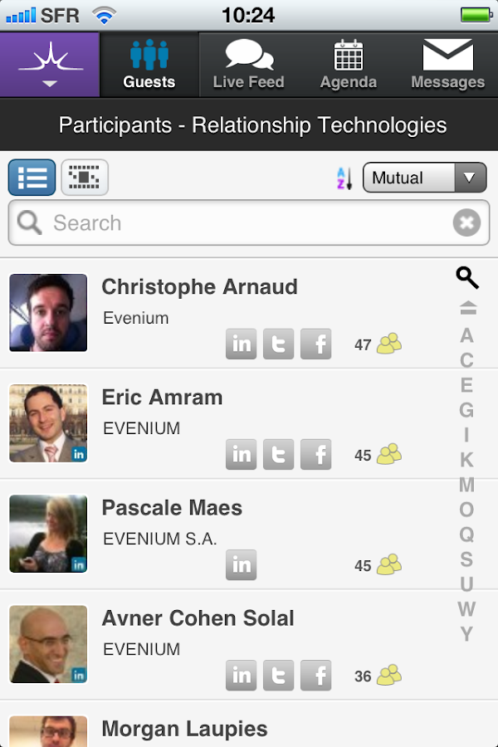This screenshot has height=747, width=498.
Task: Jump to section E in the index
Action: coord(466,384)
